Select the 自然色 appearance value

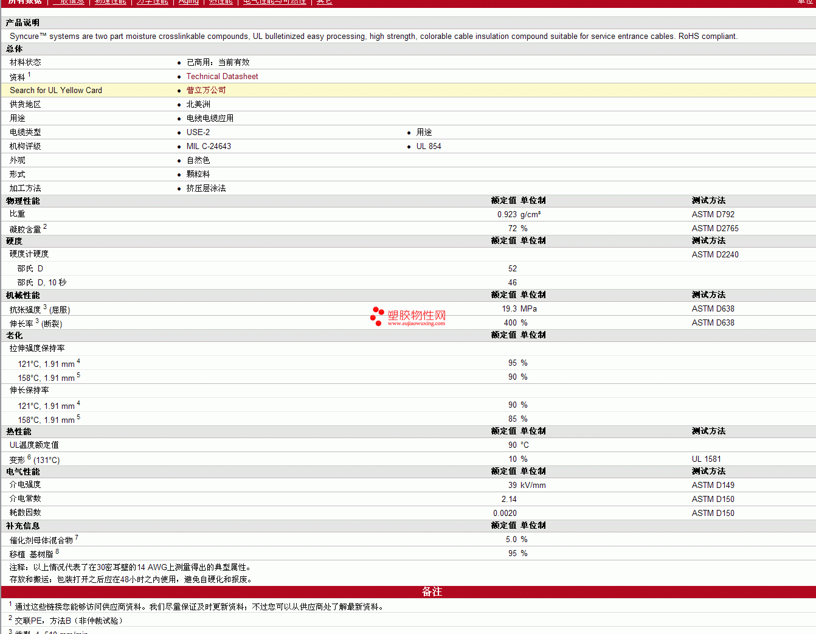(198, 161)
